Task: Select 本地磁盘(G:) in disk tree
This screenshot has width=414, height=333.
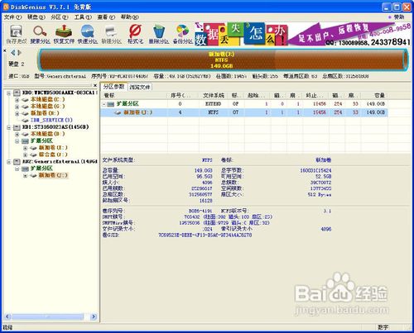Action: [47, 107]
